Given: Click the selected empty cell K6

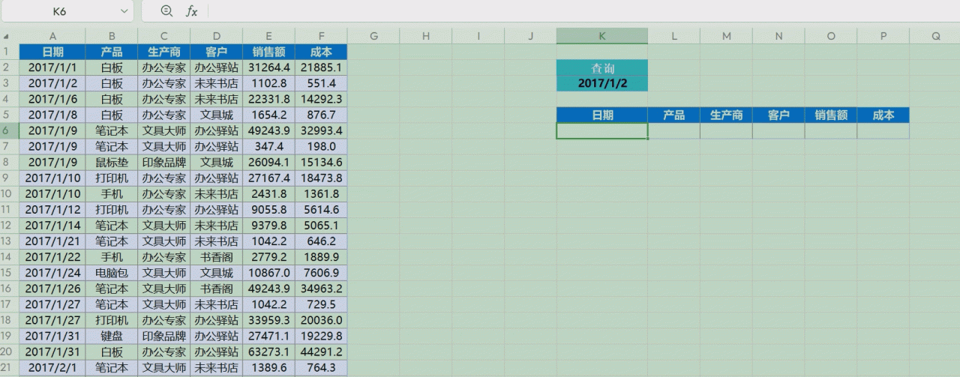Looking at the screenshot, I should pyautogui.click(x=601, y=130).
